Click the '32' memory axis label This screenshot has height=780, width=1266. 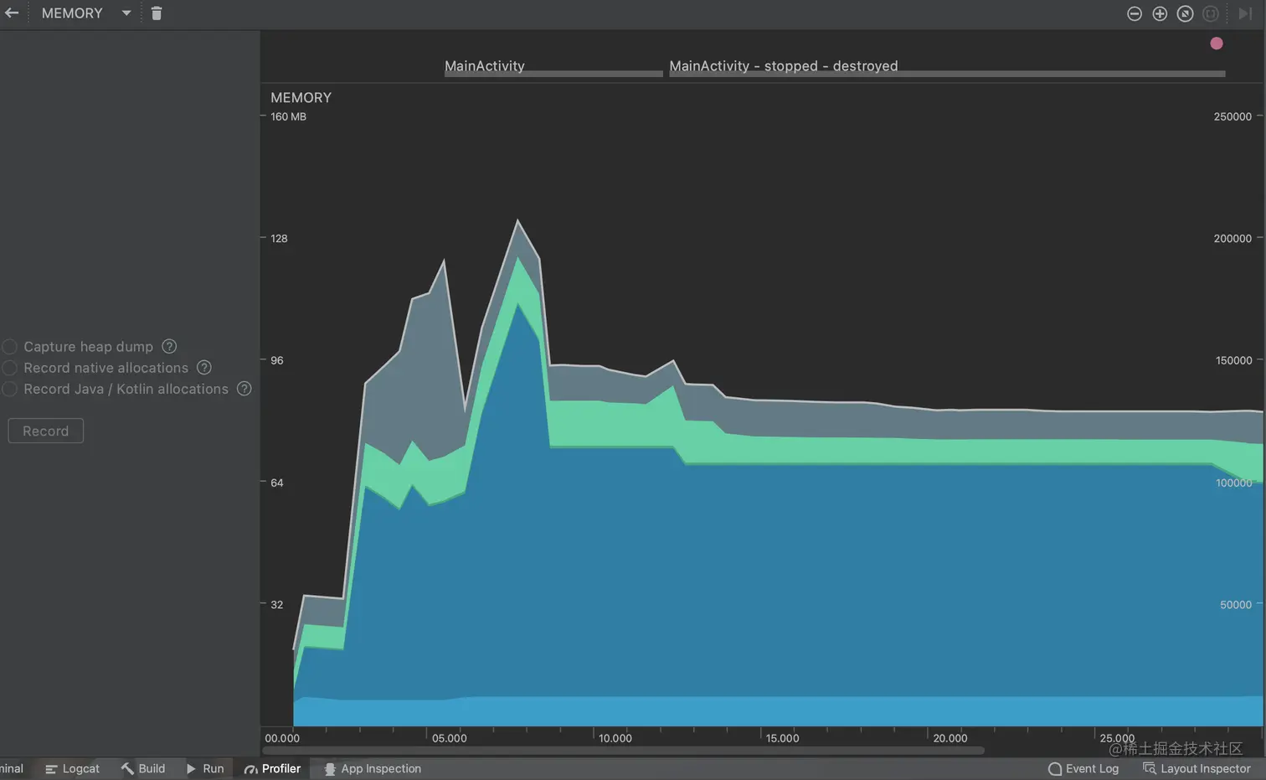(276, 605)
